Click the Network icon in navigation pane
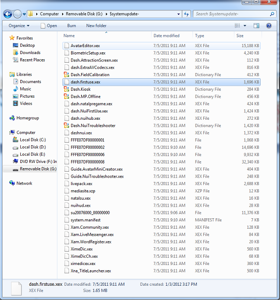Screen dimensions: 280x300 (12, 183)
